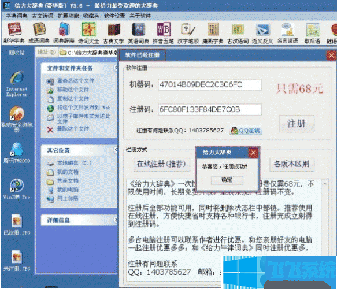Open the 词典辞海 tool
Viewport: 337px width, 289px height.
click(x=64, y=33)
